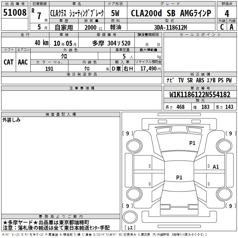Click the displacement value 2000 cc
238x238 pixels.
(x=93, y=28)
